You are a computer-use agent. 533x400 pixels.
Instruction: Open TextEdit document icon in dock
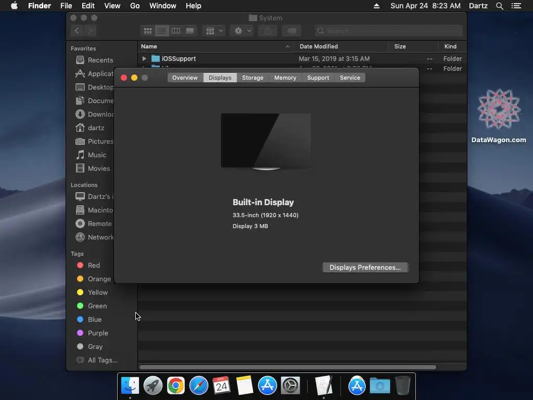click(324, 386)
